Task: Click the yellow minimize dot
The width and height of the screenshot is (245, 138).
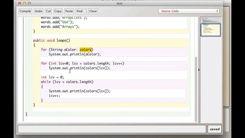Action: (24, 3)
